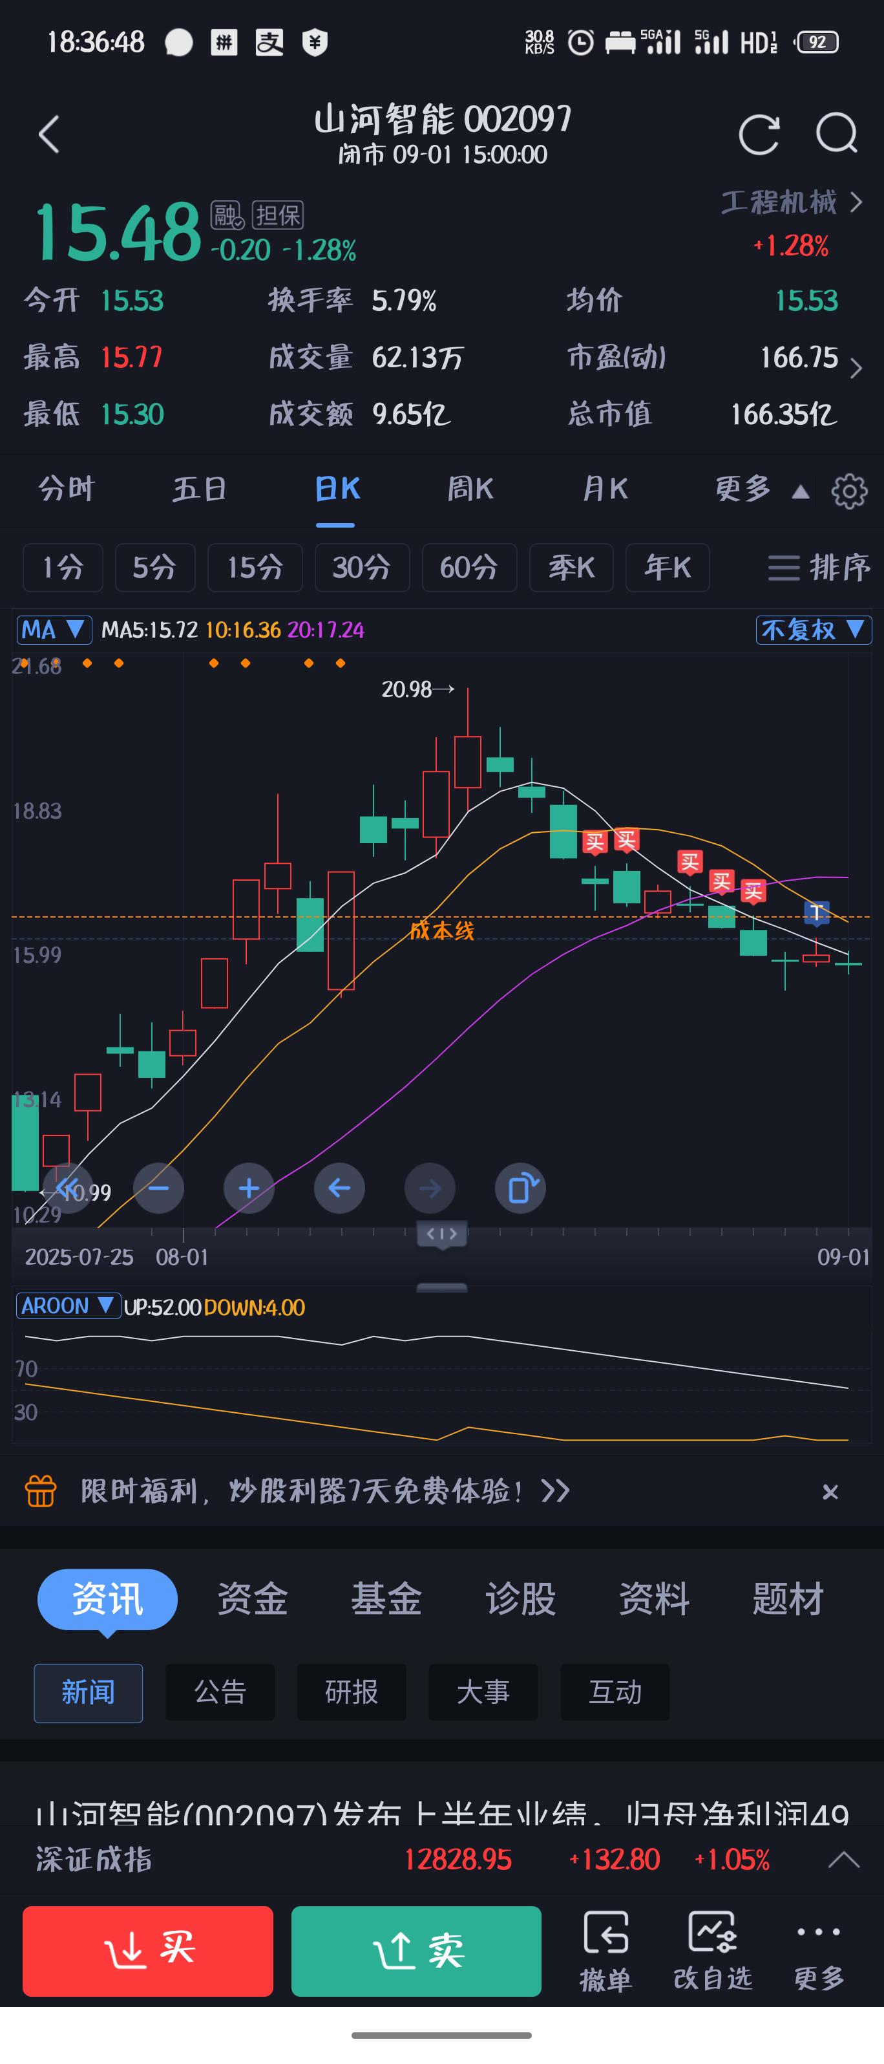The image size is (884, 2064).
Task: Open the 更多 three-dots menu at bottom
Action: tap(818, 1951)
